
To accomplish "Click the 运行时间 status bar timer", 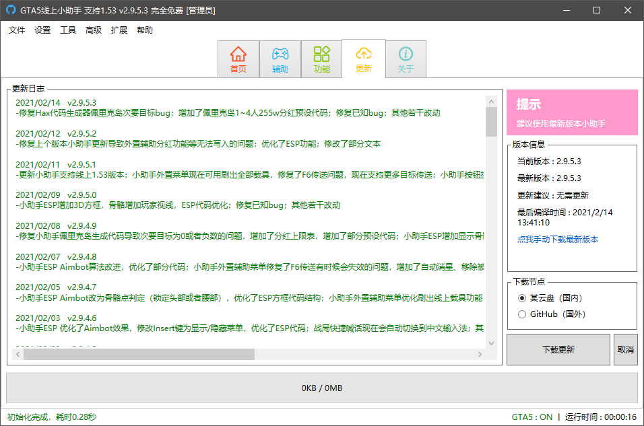I will 600,417.
